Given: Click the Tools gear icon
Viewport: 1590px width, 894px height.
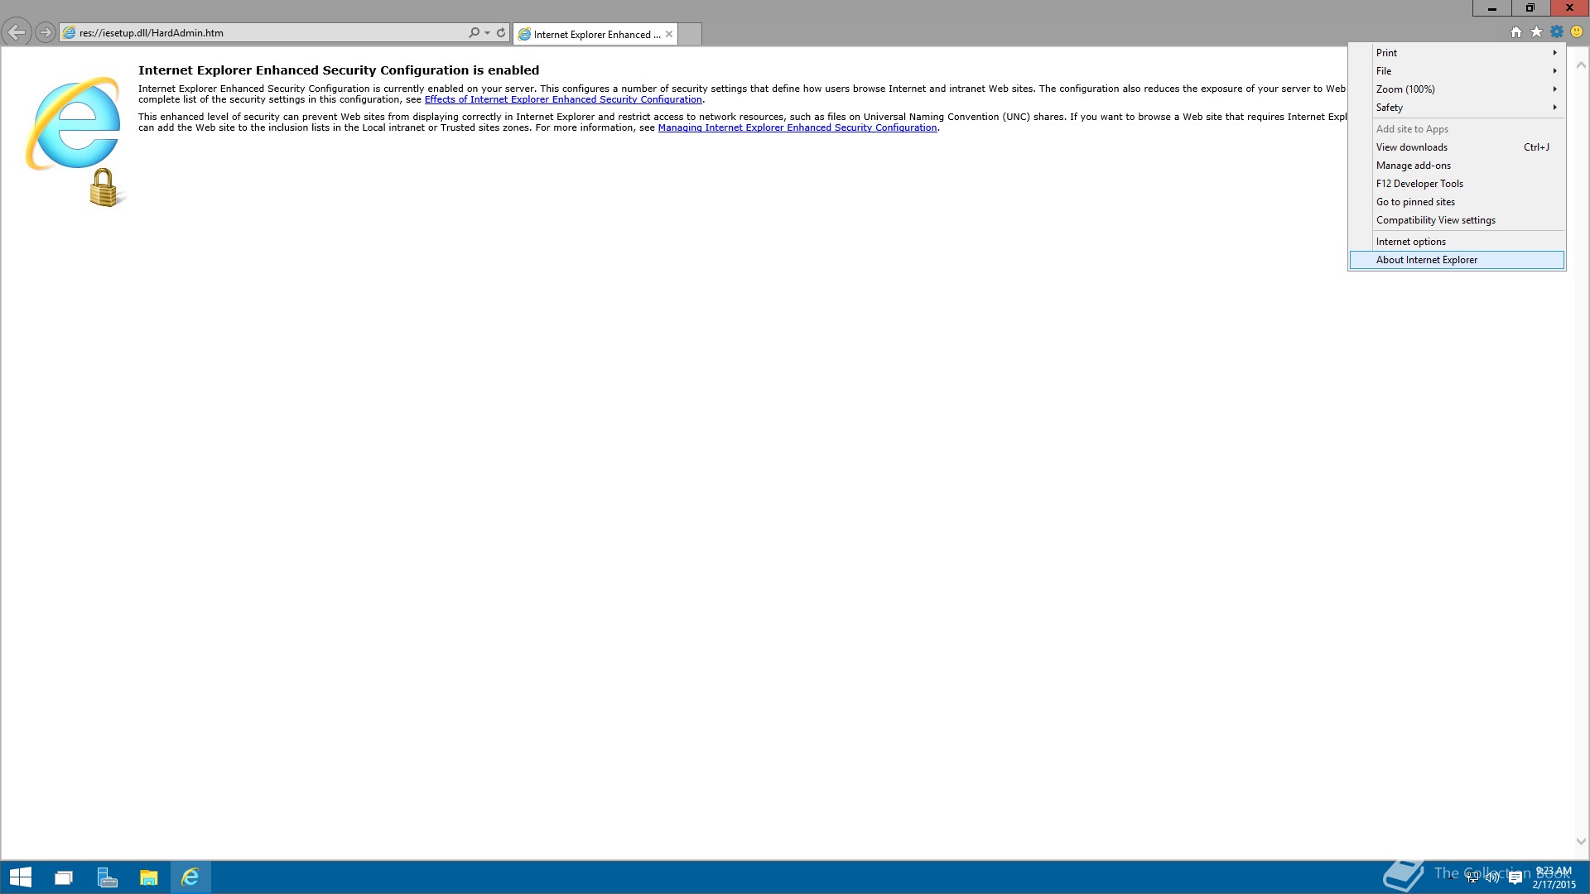Looking at the screenshot, I should (x=1557, y=32).
